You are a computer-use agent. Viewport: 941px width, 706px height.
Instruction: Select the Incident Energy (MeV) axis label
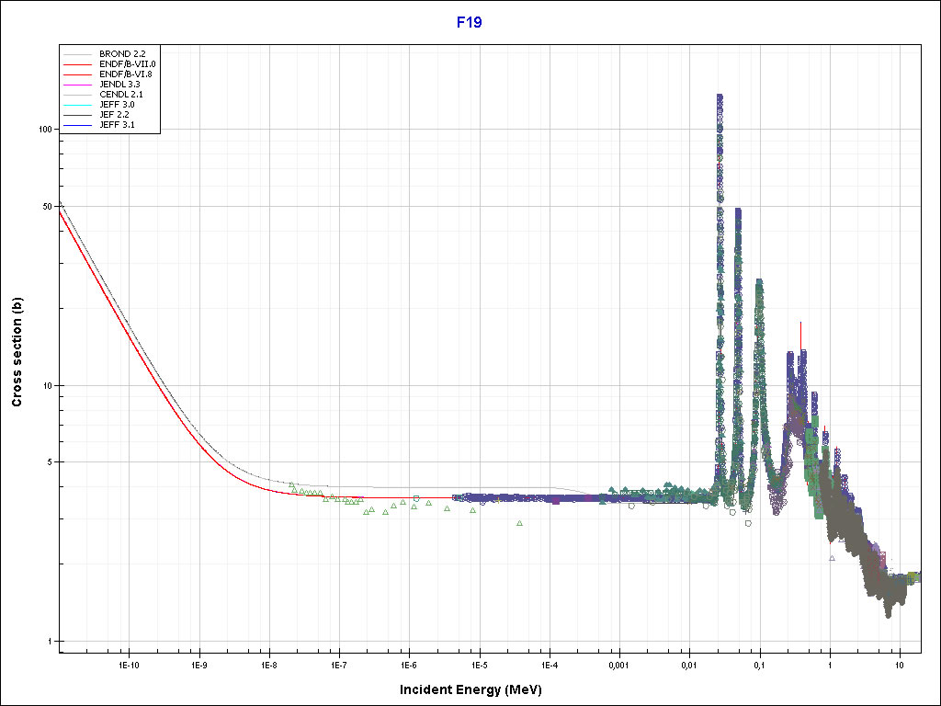477,689
